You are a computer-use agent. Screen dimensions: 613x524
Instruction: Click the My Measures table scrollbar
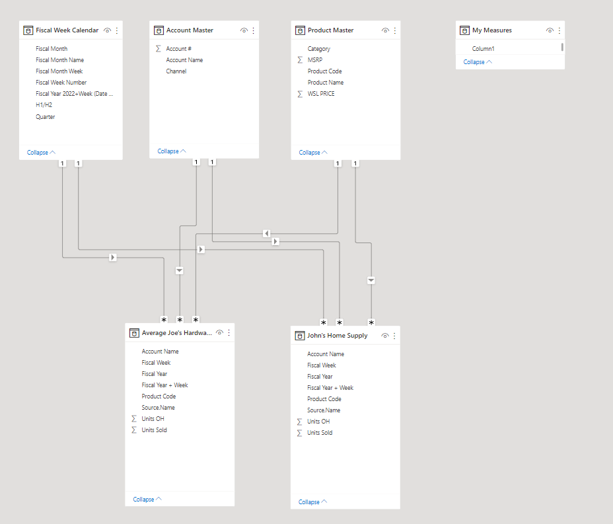click(562, 47)
